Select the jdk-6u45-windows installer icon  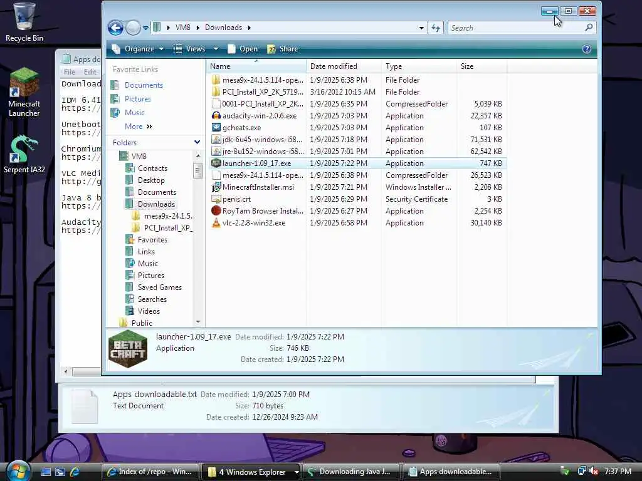(x=216, y=140)
